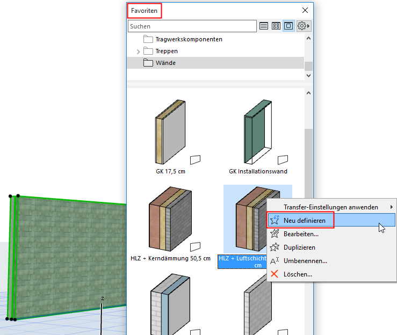Switch Favoriten palette to small thumbnails view
The height and width of the screenshot is (335, 397).
pos(276,26)
